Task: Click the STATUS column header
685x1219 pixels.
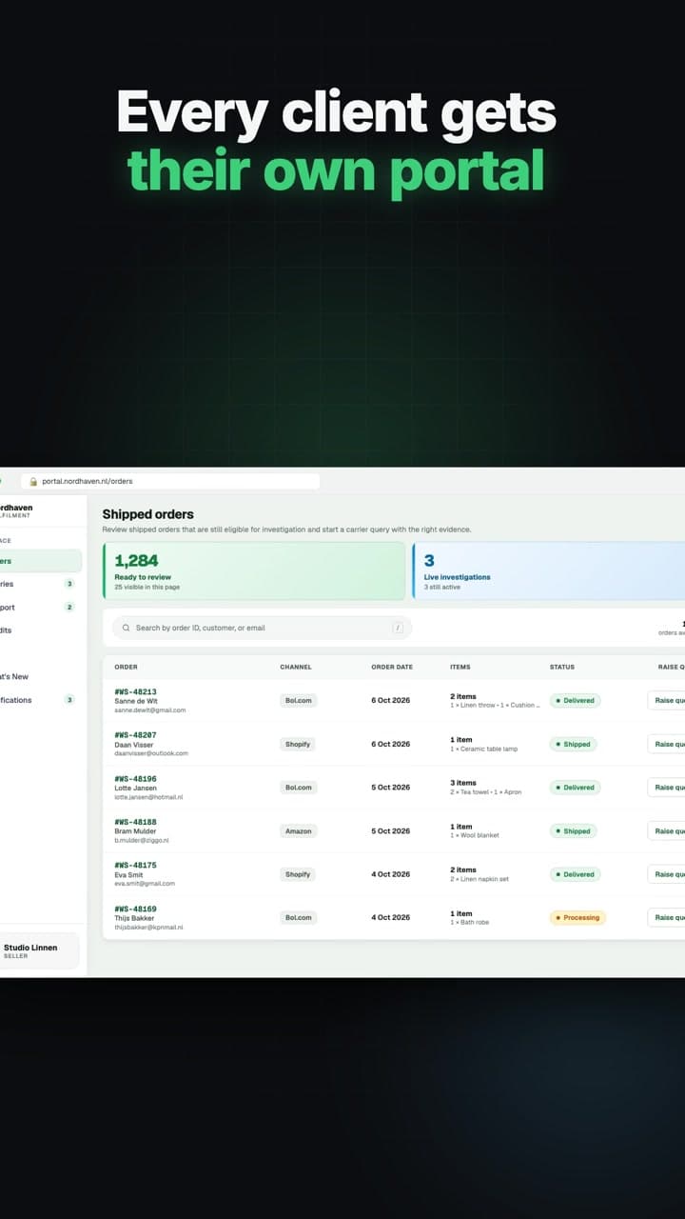Action: click(x=562, y=667)
